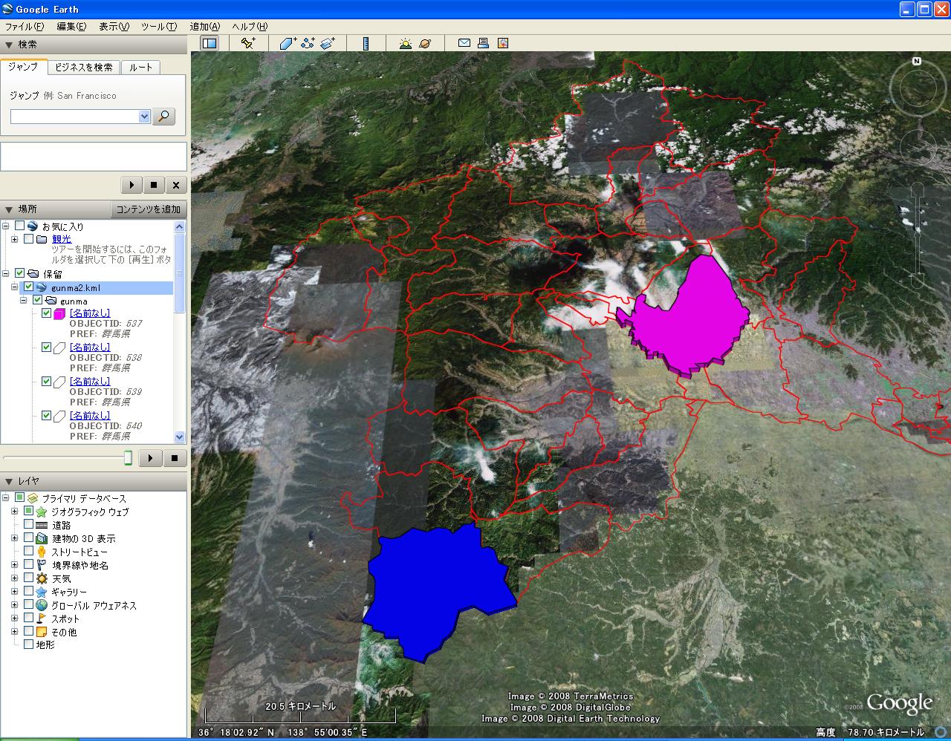Uncheck the gunma2.kml checkbox
951x741 pixels.
[x=29, y=287]
